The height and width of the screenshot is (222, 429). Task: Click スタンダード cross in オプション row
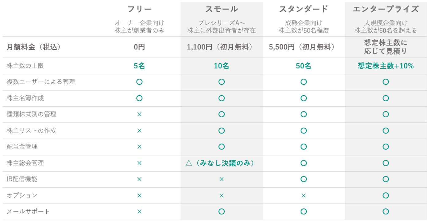[x=303, y=196]
